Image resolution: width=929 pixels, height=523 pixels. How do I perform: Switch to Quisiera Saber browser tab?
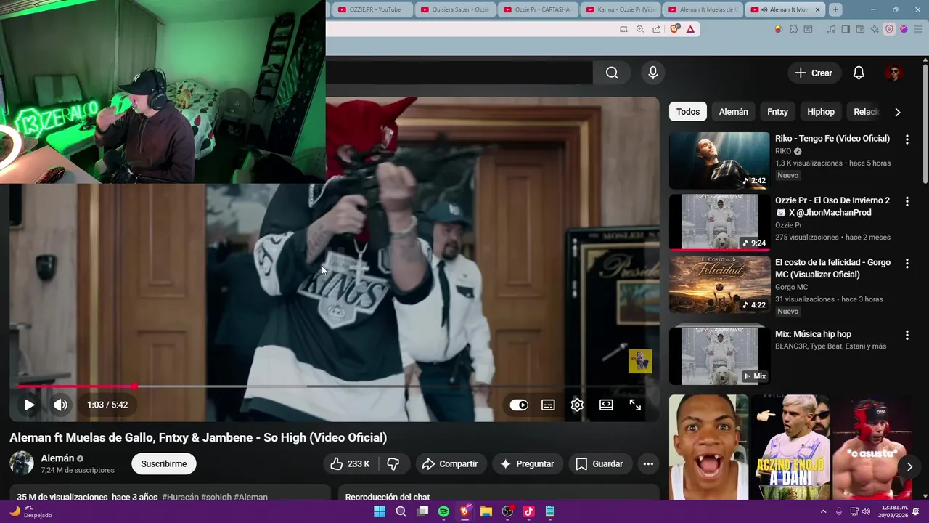click(456, 9)
